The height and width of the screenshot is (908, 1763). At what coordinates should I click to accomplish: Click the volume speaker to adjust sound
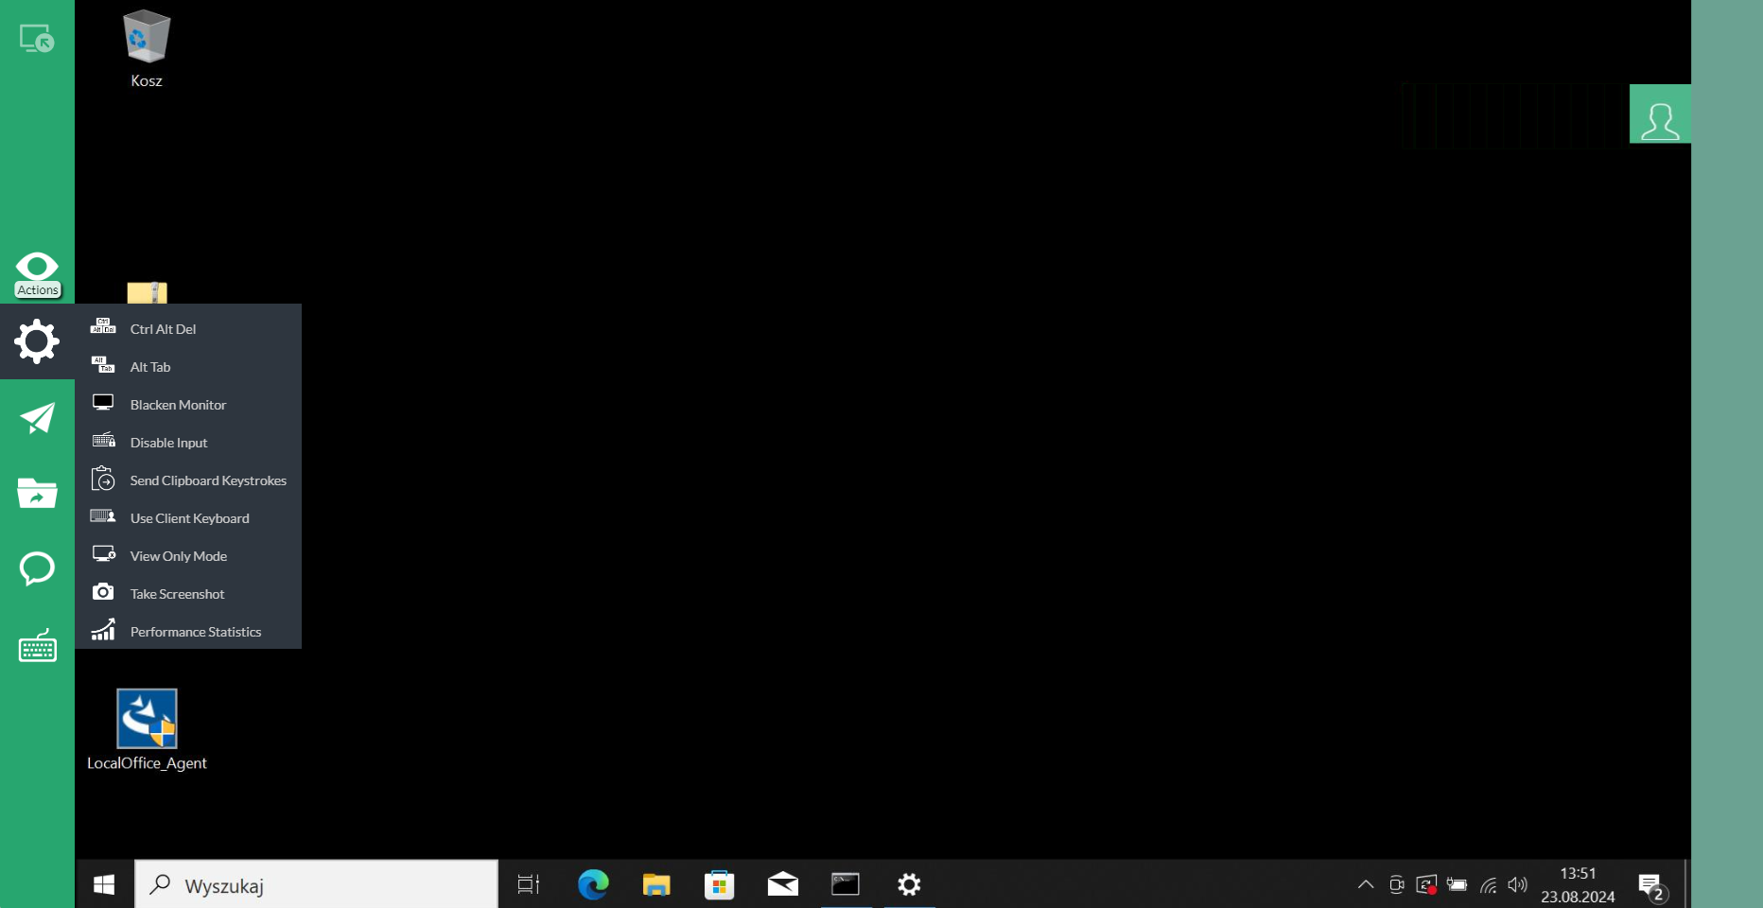click(x=1519, y=885)
